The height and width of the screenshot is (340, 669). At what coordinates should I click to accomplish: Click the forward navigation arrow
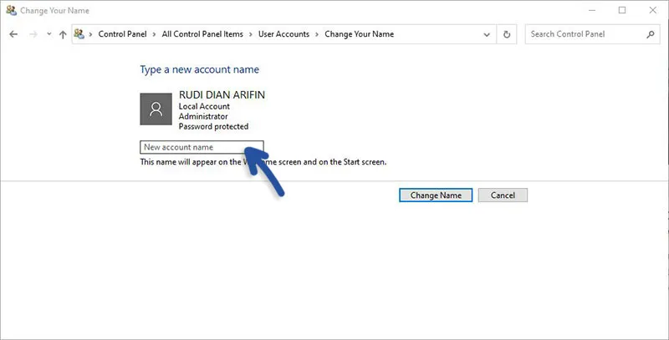(33, 34)
